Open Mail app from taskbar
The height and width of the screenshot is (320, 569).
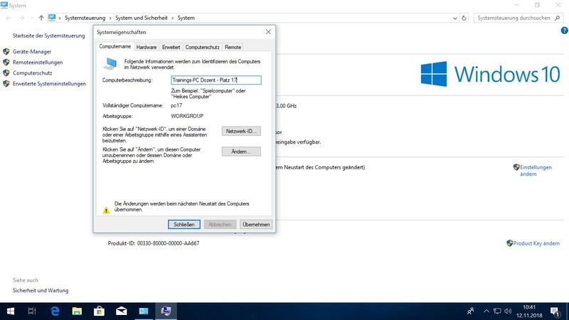tap(121, 311)
